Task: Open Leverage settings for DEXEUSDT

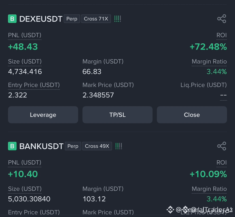Action: pos(43,115)
